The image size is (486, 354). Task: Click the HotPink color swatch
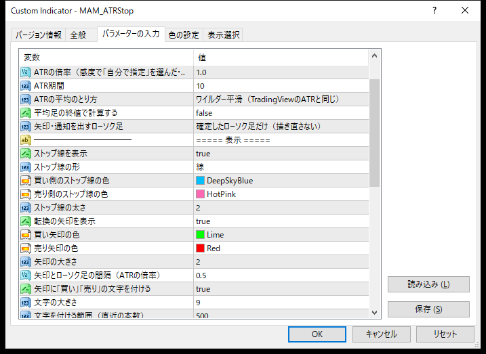click(x=200, y=194)
